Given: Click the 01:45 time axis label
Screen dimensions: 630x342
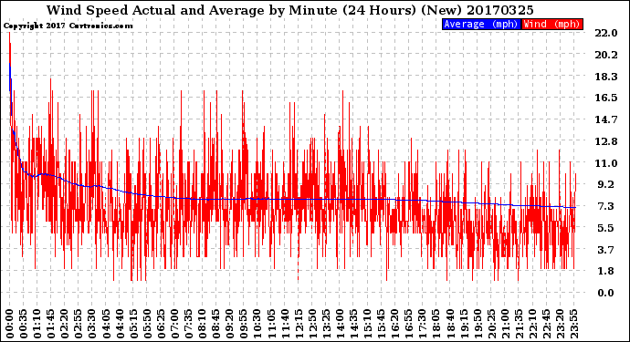Looking at the screenshot, I should 51,324.
